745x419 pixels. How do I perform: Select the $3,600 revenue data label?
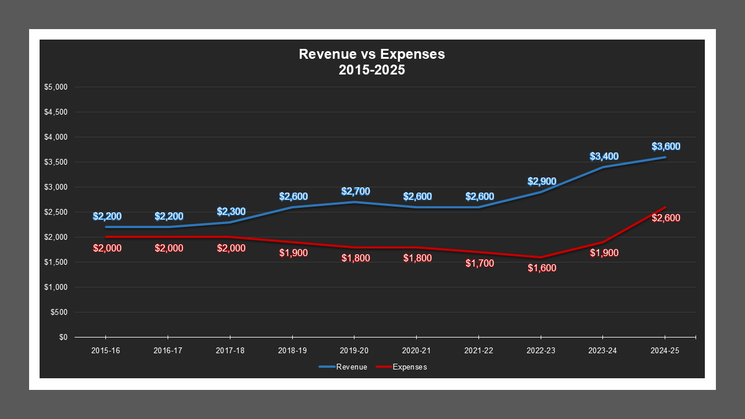point(667,147)
